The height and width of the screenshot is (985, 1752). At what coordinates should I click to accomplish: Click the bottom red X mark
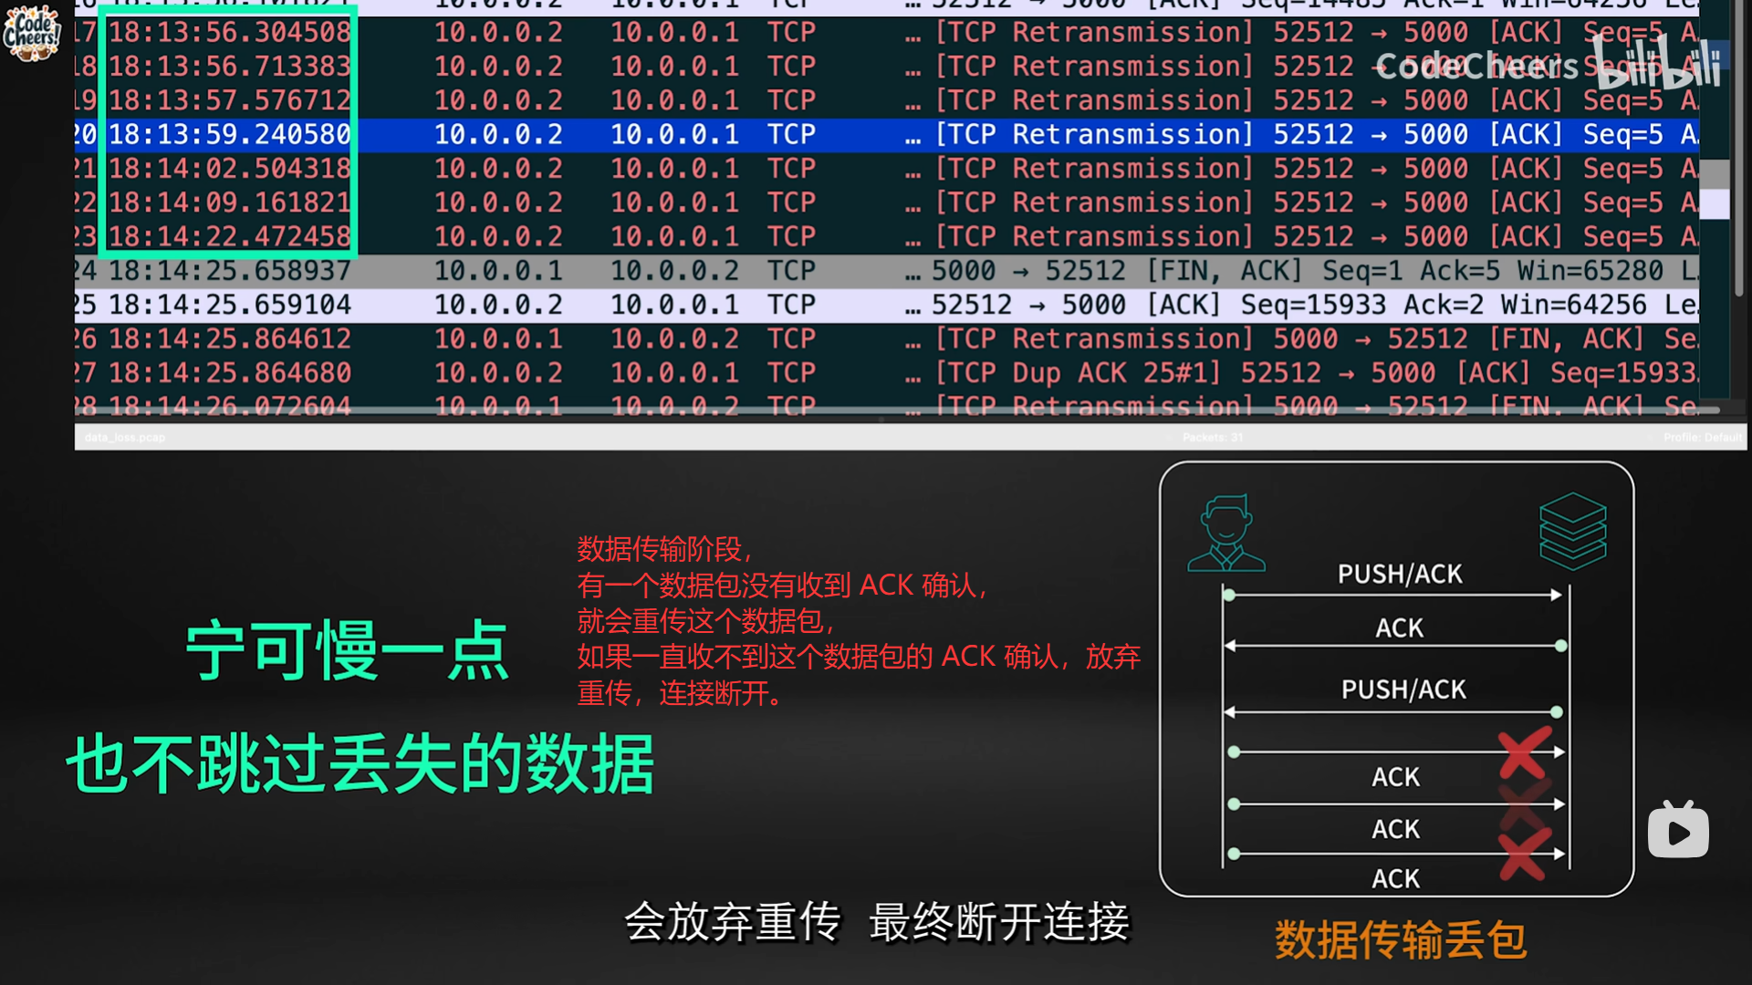1524,855
